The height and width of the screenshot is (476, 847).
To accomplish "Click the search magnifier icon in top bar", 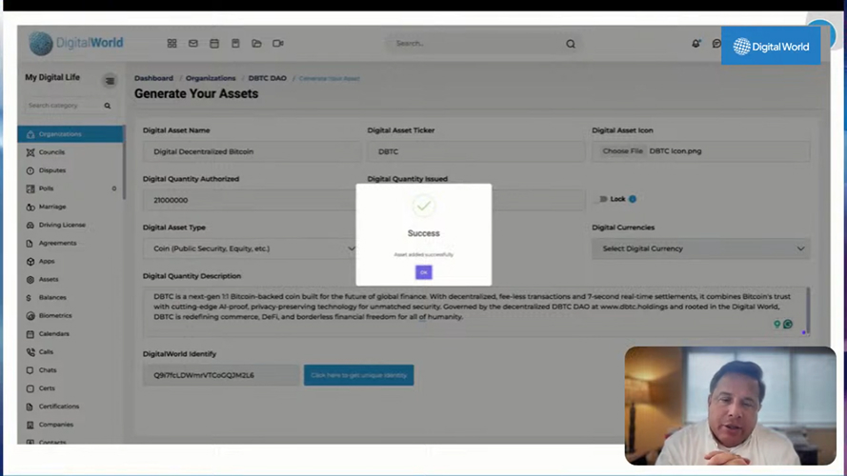I will point(571,44).
